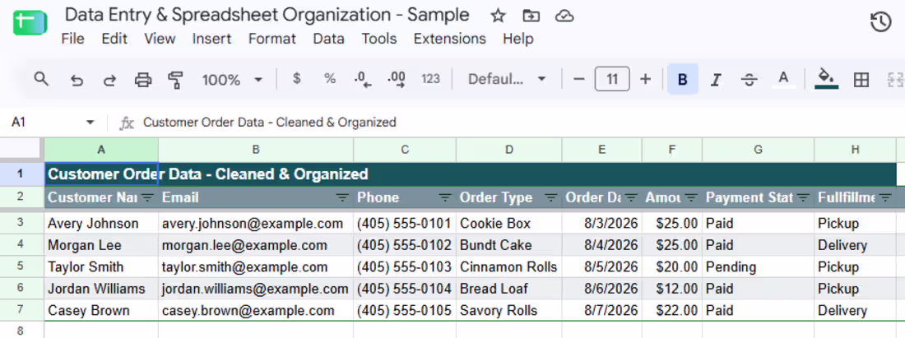
Task: Open the Payment Status filter dropdown
Action: [803, 198]
